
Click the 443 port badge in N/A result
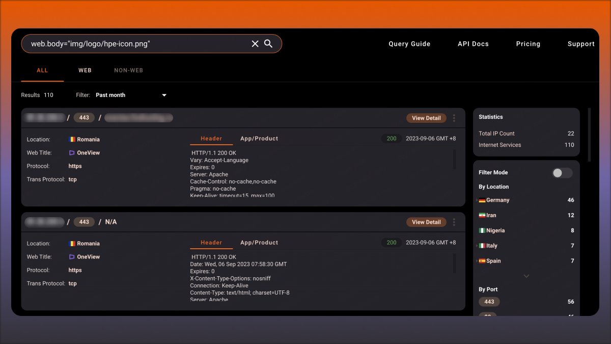(x=84, y=222)
